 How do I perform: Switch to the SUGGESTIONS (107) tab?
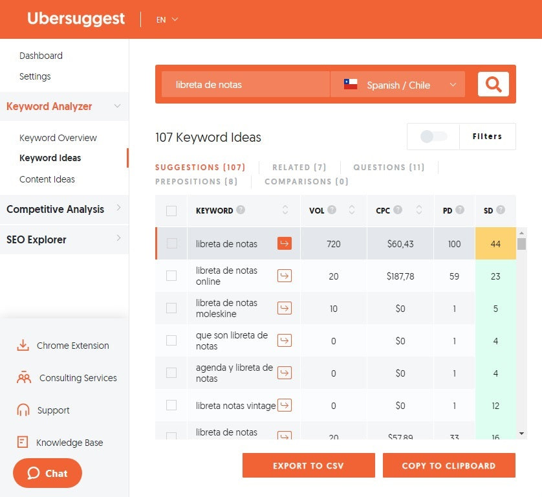(200, 168)
